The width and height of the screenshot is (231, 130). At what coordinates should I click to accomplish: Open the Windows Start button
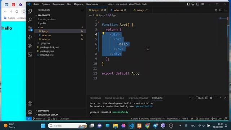[43, 126]
